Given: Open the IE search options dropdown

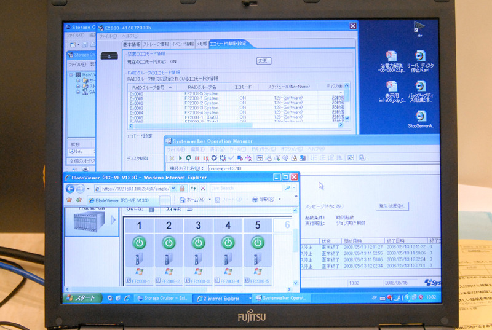Looking at the screenshot, I should [294, 188].
